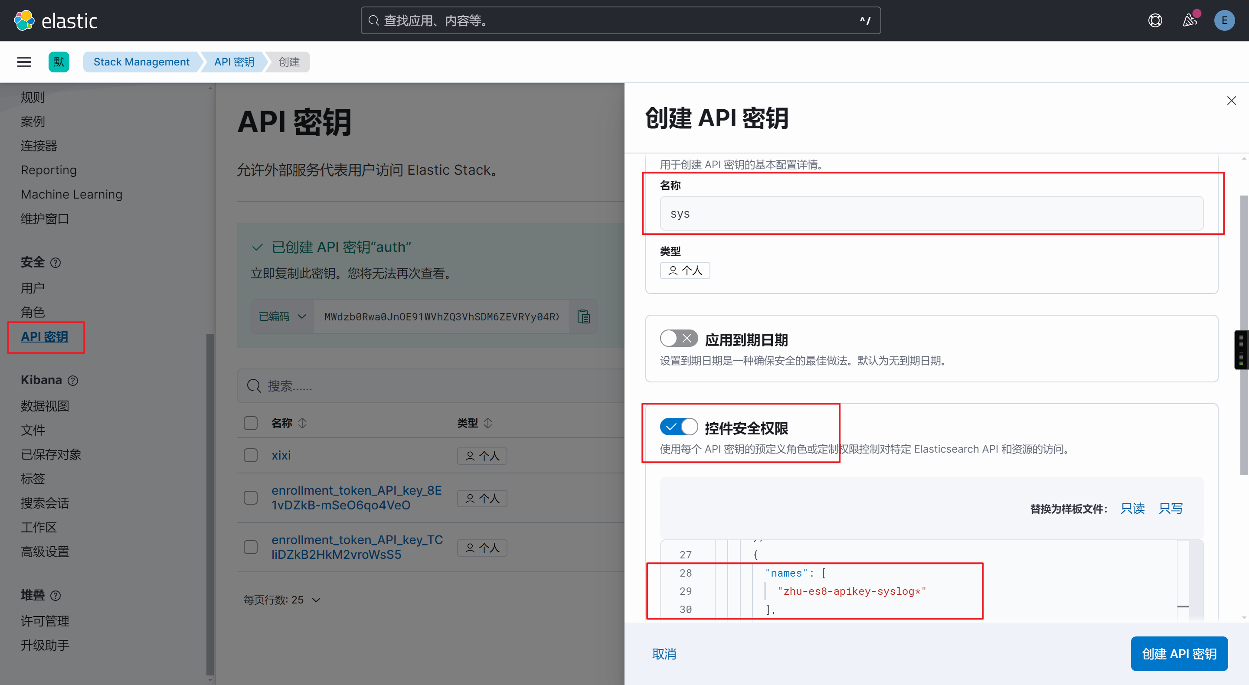Open 连接器 in the sidebar
The height and width of the screenshot is (685, 1249).
tap(39, 145)
